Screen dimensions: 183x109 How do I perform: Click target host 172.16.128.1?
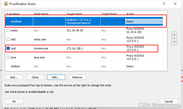(75, 48)
